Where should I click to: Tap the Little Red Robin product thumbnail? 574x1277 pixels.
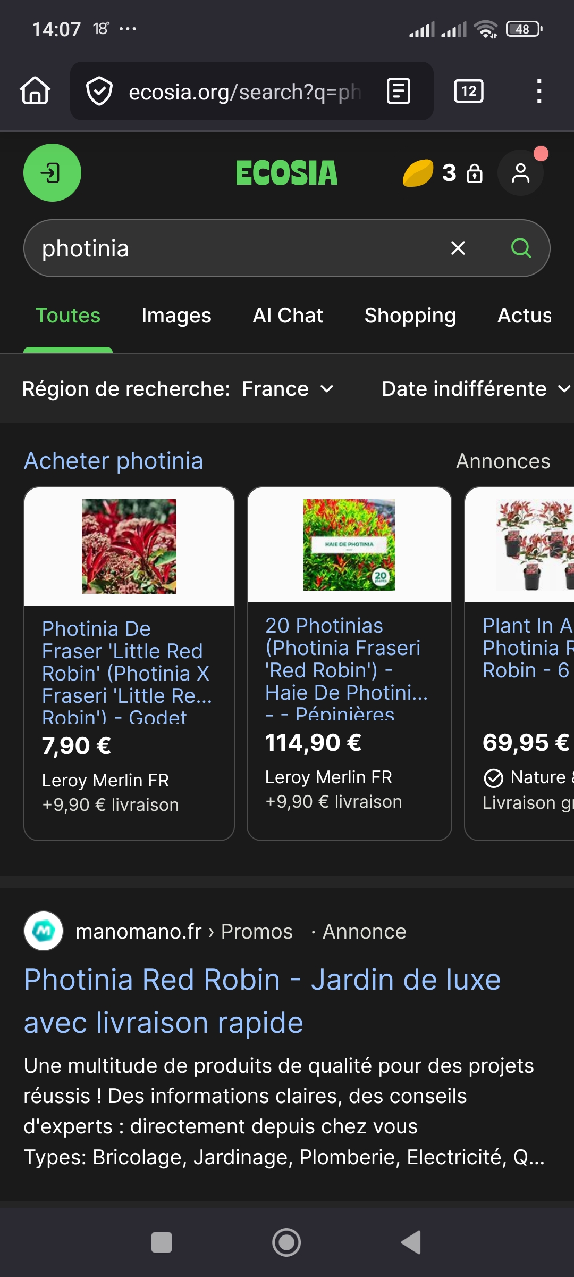(129, 546)
